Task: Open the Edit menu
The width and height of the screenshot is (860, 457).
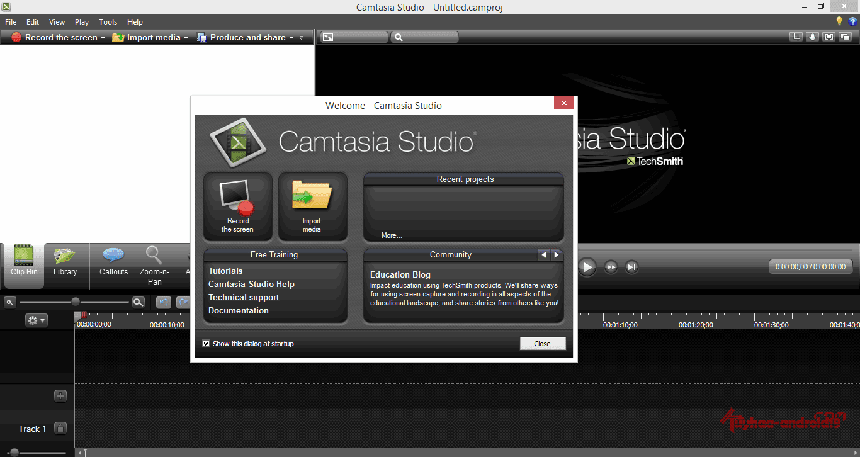Action: (33, 22)
